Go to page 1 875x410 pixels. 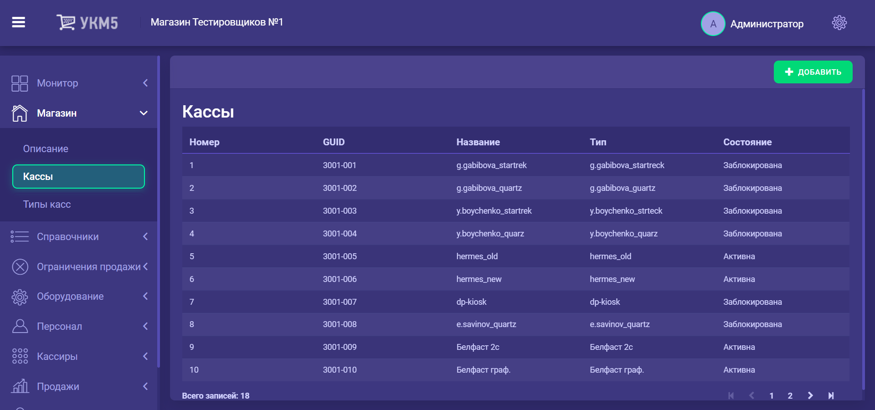point(772,395)
